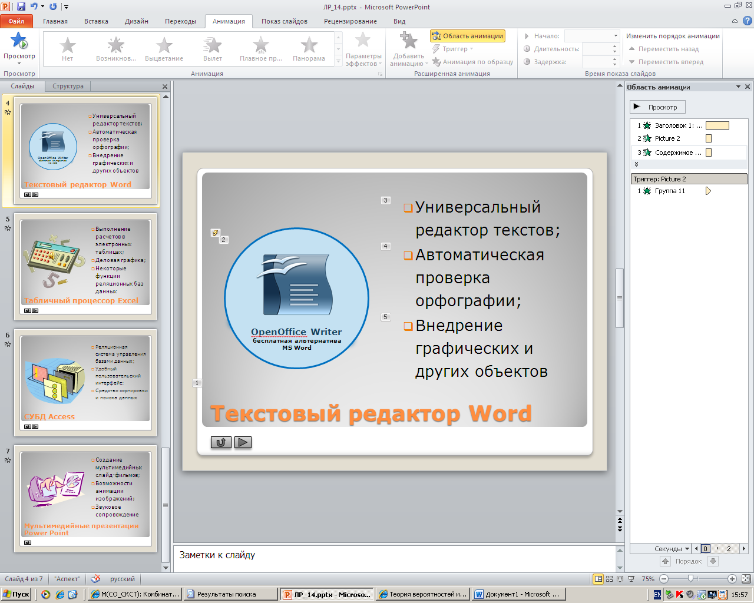Fit slide to window icon
The width and height of the screenshot is (754, 603).
click(746, 579)
